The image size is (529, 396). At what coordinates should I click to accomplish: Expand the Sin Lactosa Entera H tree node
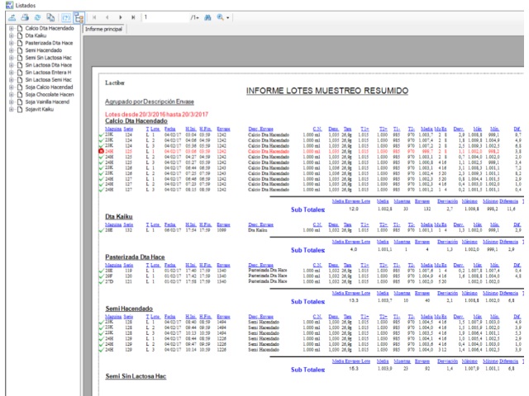[x=11, y=73]
